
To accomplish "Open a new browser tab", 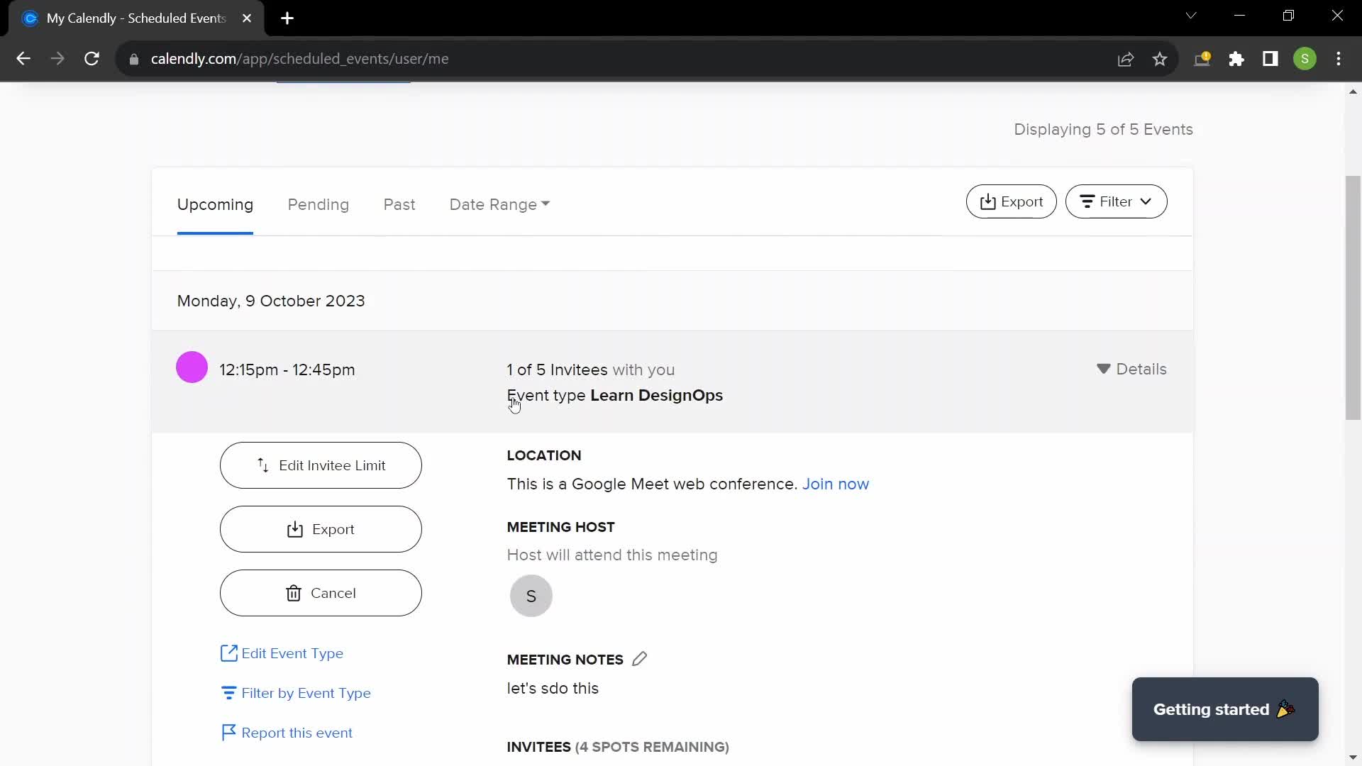I will [x=287, y=18].
